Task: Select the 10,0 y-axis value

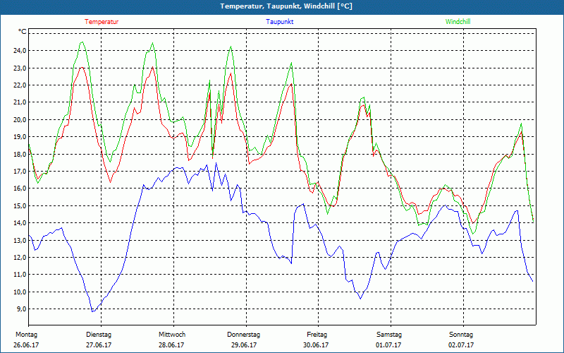Action: (20, 292)
